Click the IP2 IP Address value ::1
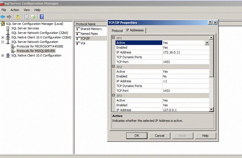 click(186, 81)
